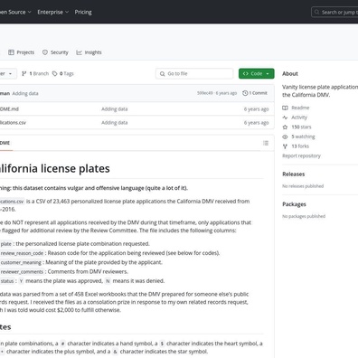View the 5 watching link
Viewport: 358px width, 358px height.
pyautogui.click(x=303, y=137)
